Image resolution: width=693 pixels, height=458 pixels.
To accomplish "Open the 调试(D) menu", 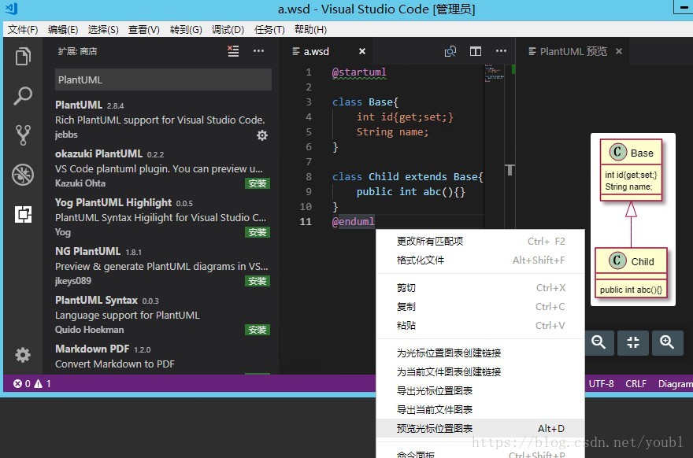I will click(228, 30).
